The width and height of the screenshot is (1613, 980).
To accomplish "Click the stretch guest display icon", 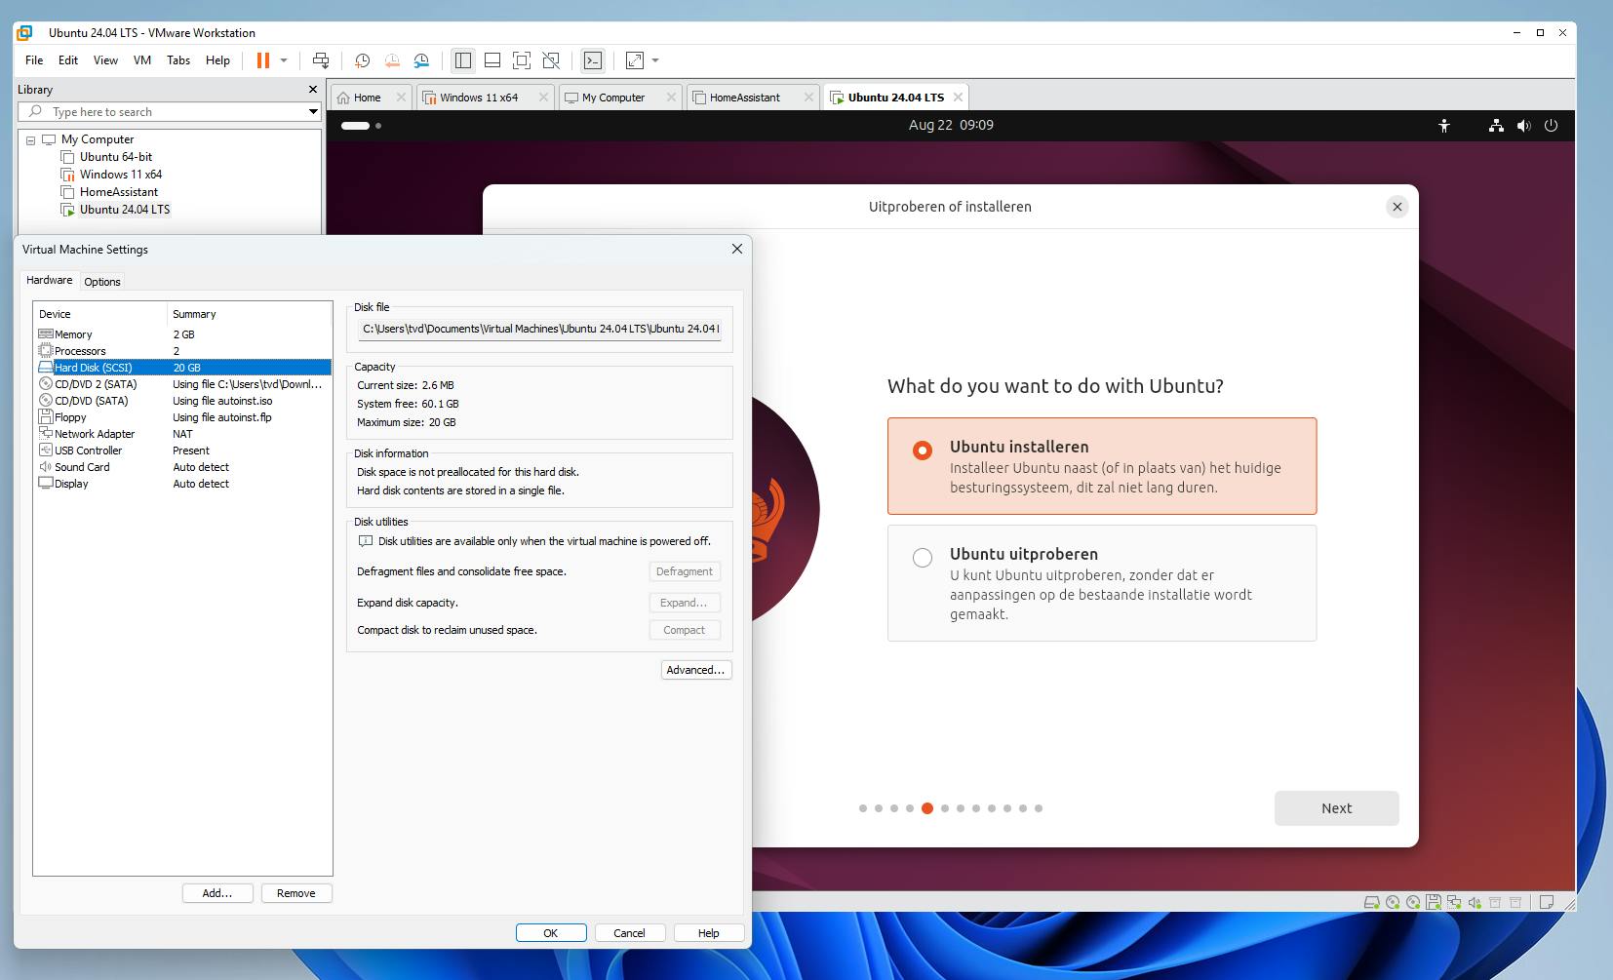I will (x=635, y=60).
